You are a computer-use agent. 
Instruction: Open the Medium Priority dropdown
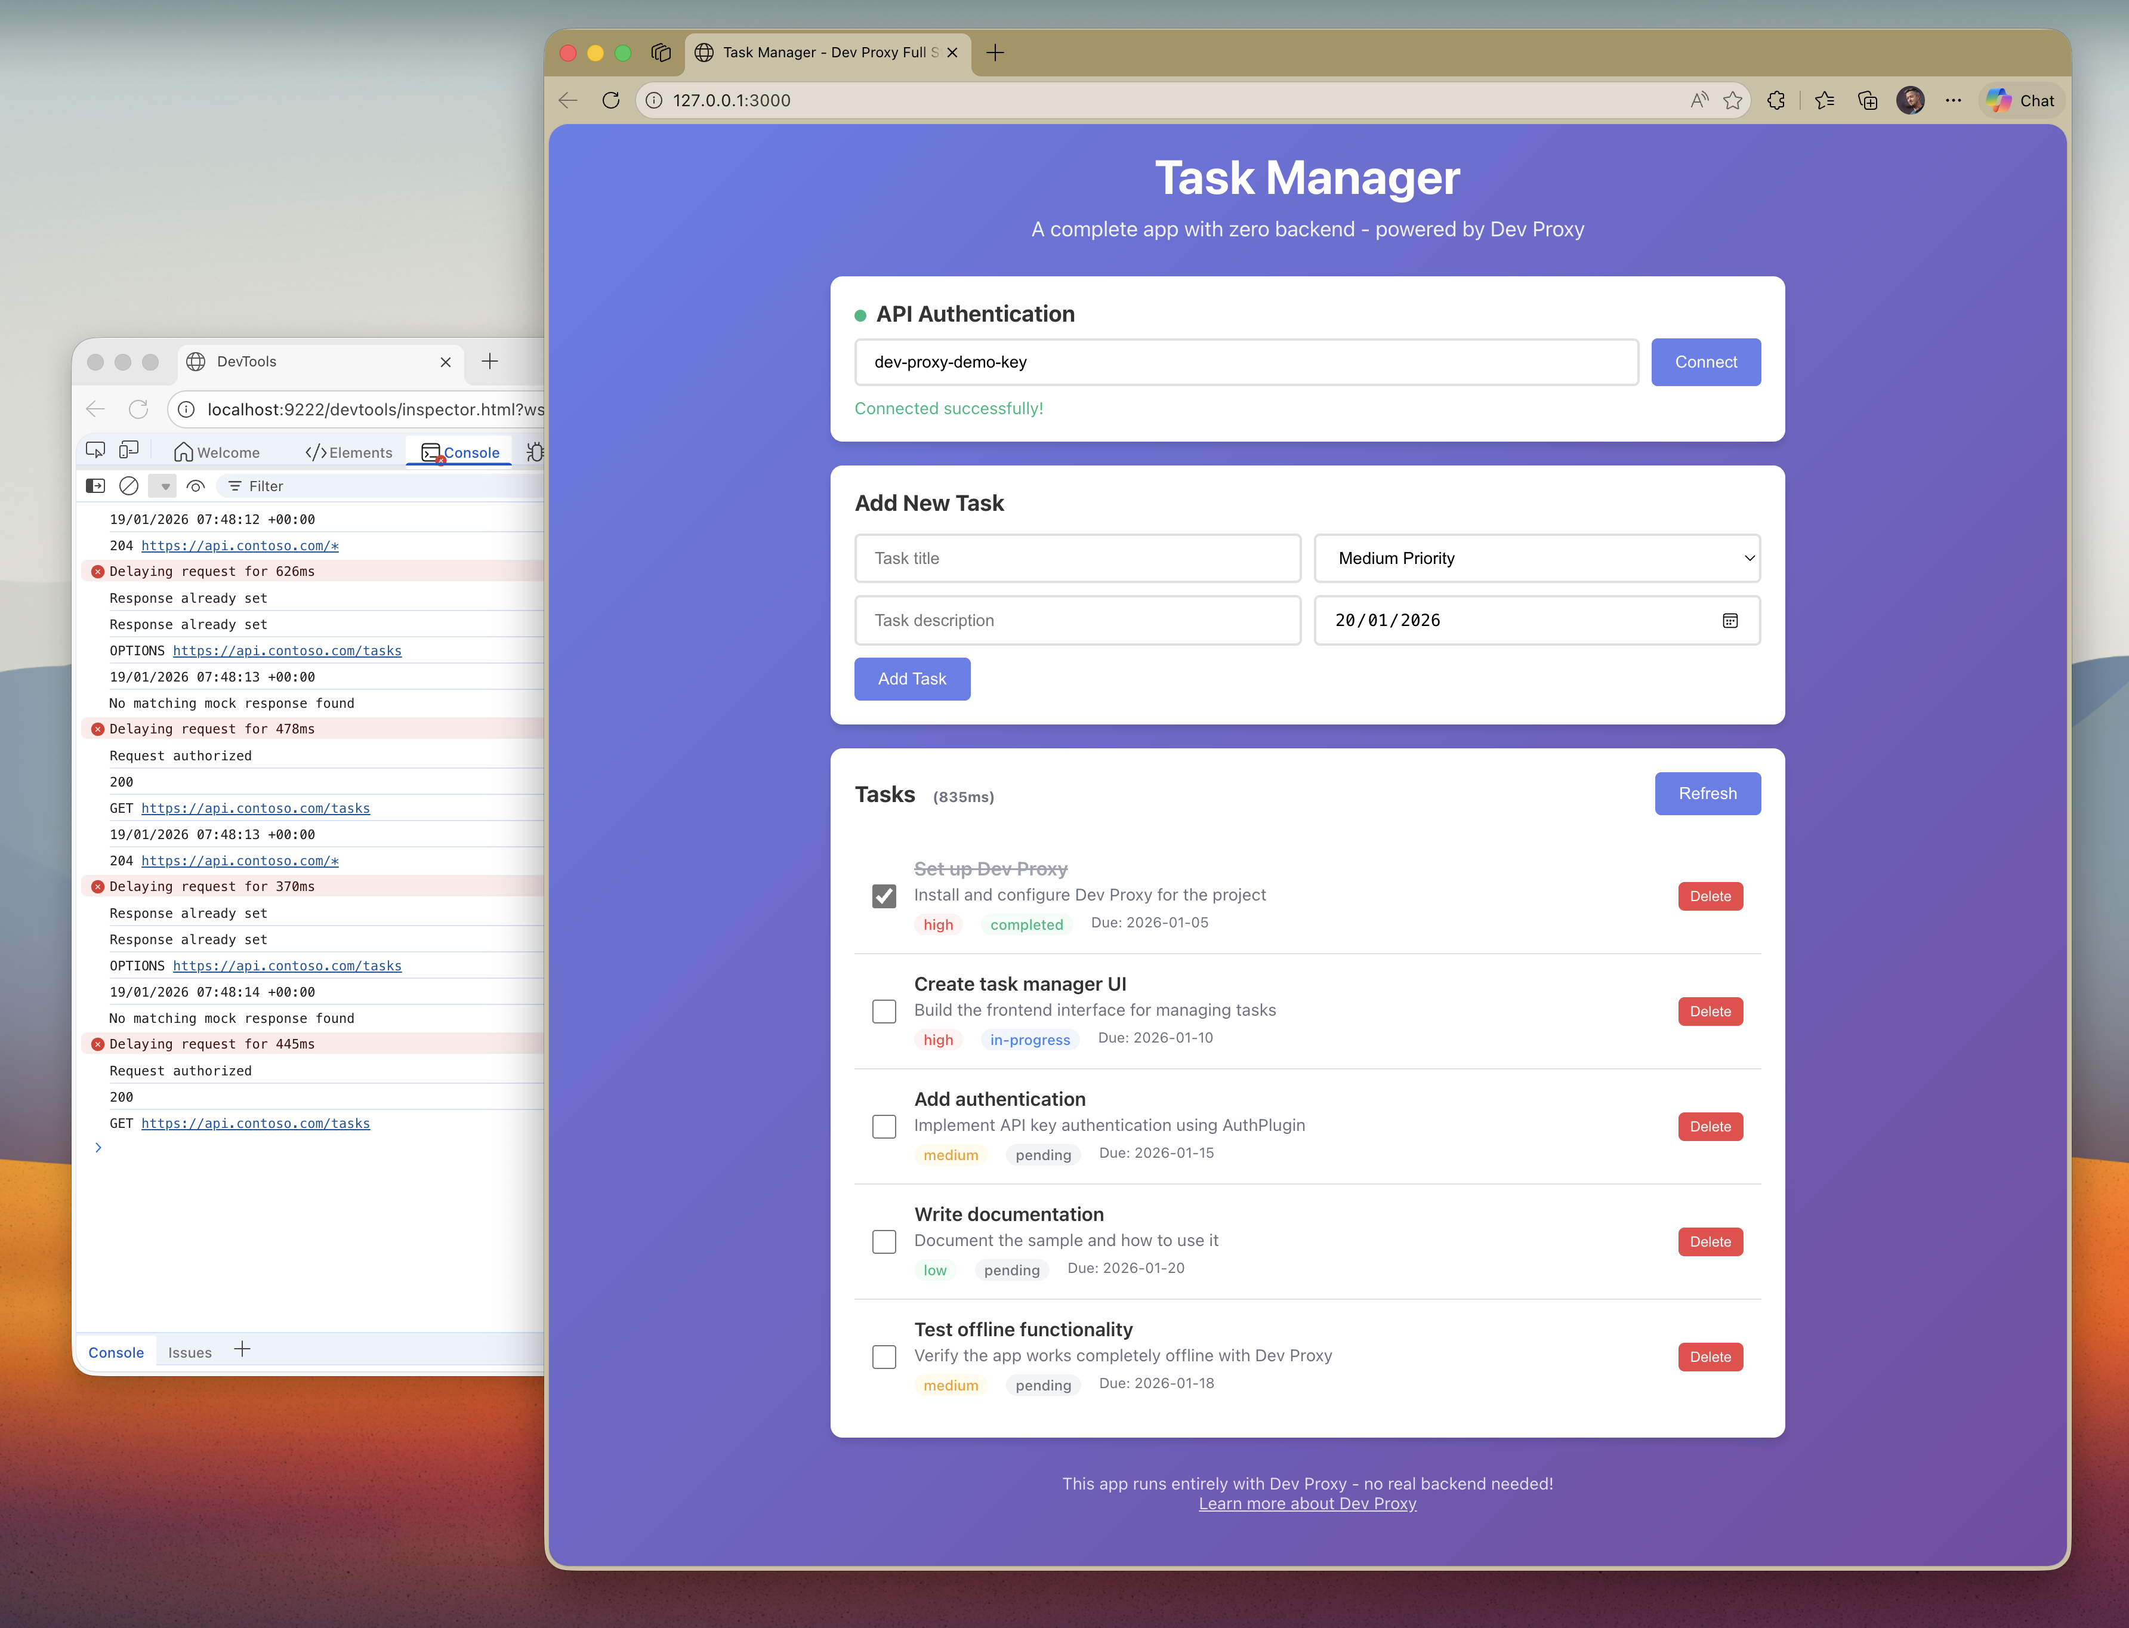point(1537,558)
